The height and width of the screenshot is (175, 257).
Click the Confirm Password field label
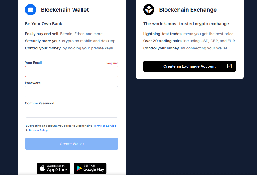(x=39, y=103)
